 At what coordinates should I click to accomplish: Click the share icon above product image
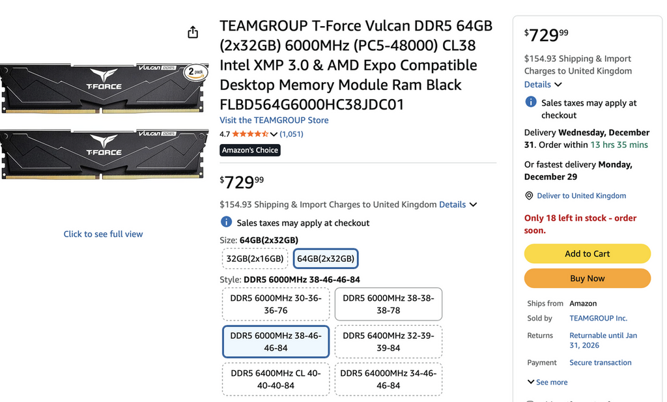(x=193, y=33)
